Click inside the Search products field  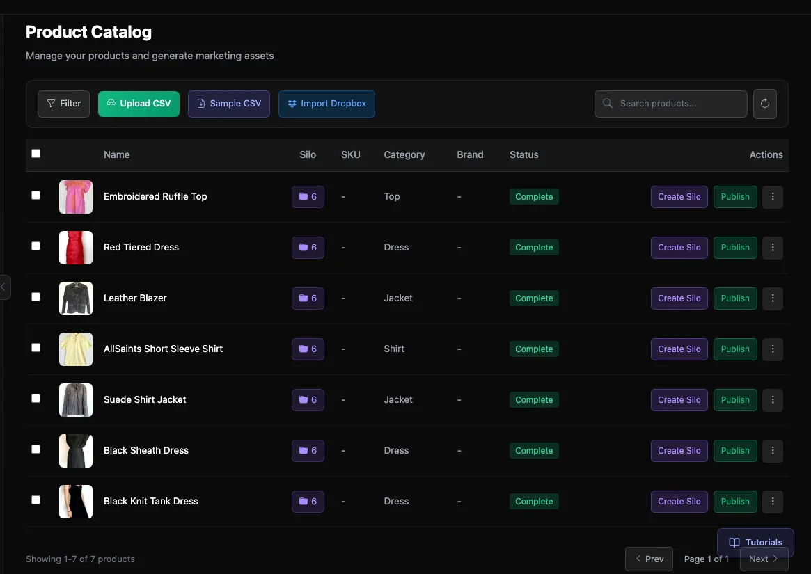tap(668, 103)
